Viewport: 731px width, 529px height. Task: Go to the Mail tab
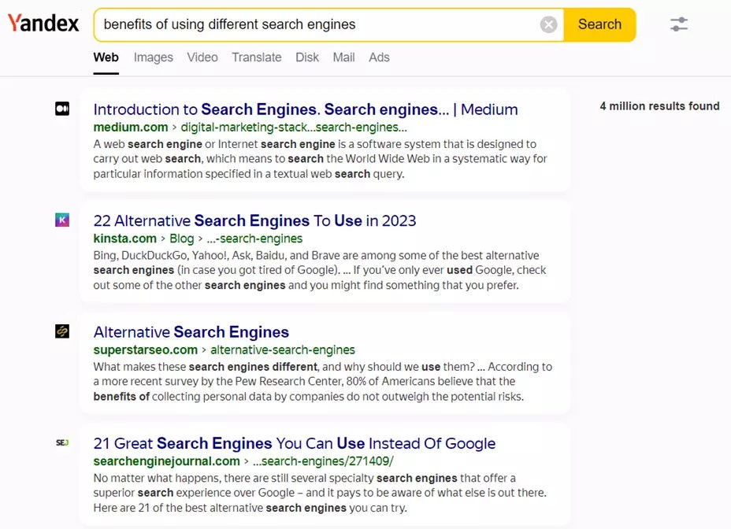343,57
